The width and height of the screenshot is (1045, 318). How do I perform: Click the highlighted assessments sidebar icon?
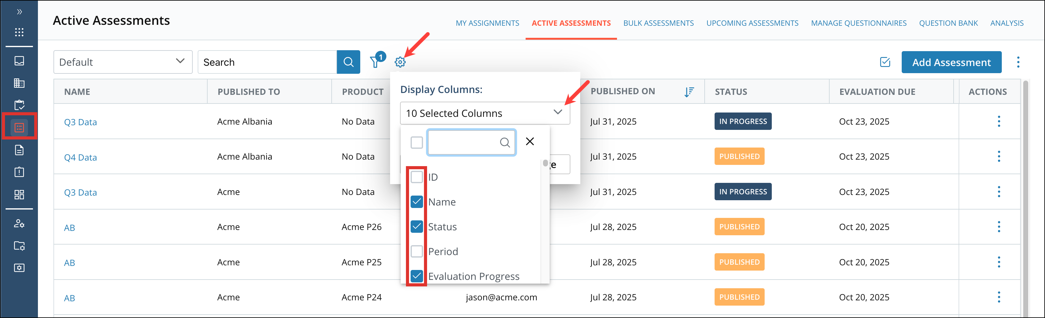(19, 127)
